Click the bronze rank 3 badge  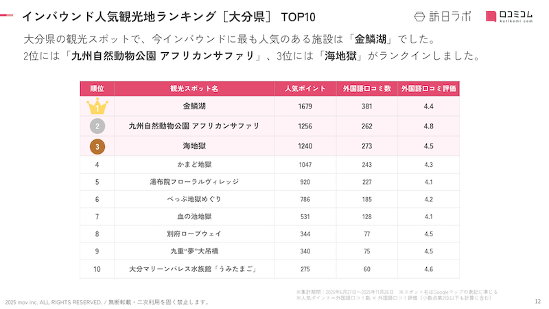pyautogui.click(x=97, y=146)
